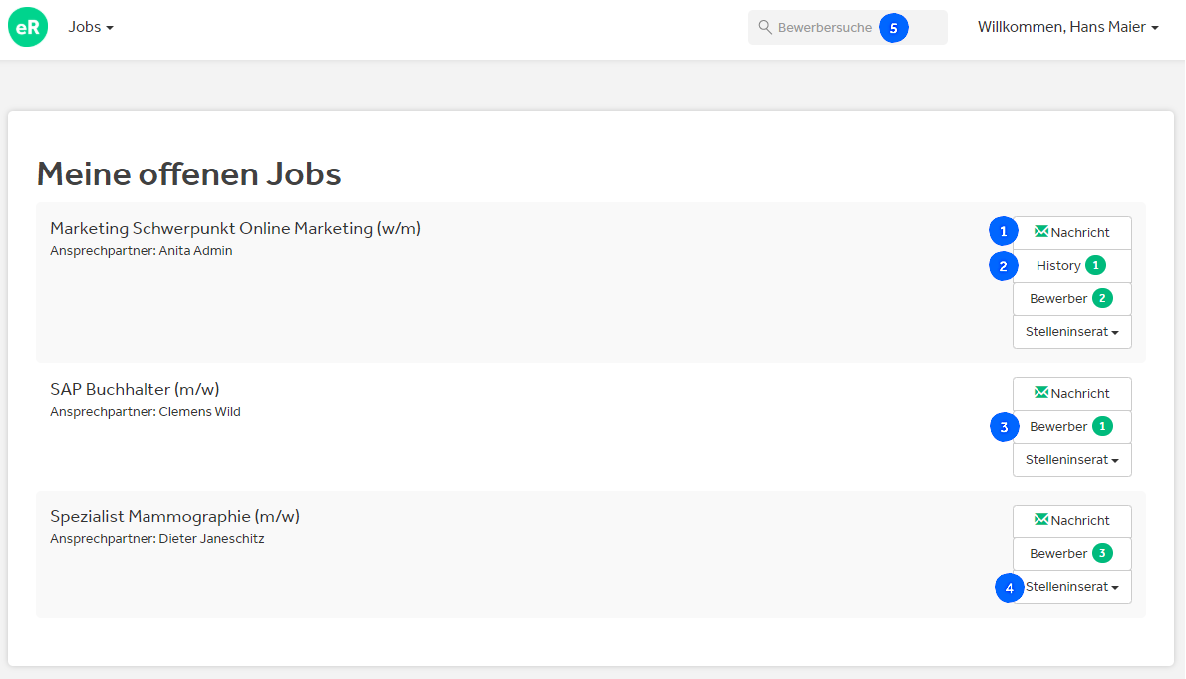Click envelope icon for Marketing job Nachricht
Screen dimensions: 1186x679
(x=1041, y=232)
